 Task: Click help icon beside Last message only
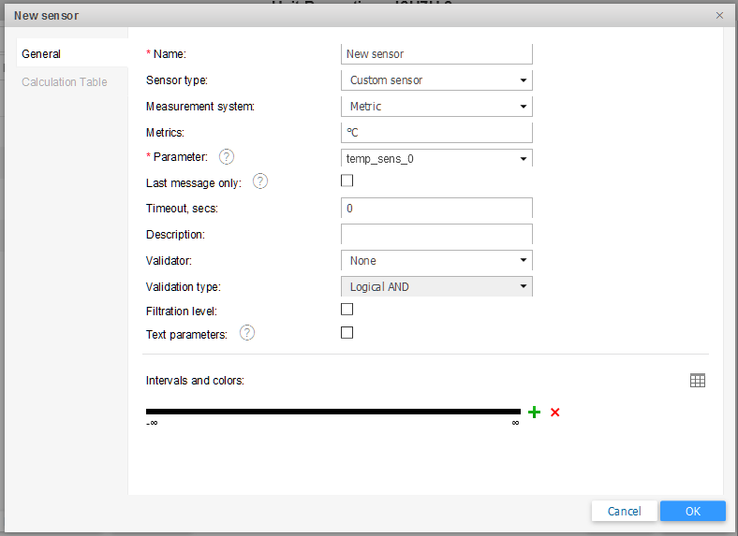tap(260, 181)
